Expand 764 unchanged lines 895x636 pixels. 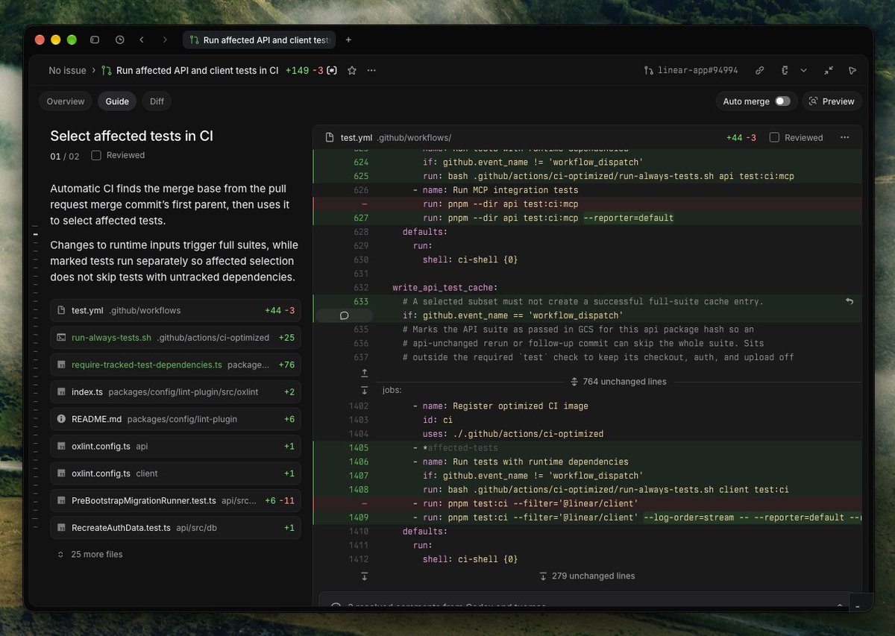tap(618, 381)
